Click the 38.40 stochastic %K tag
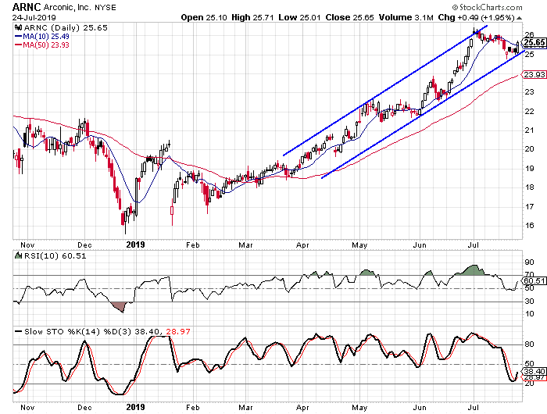This screenshot has height=414, width=547. 534,372
